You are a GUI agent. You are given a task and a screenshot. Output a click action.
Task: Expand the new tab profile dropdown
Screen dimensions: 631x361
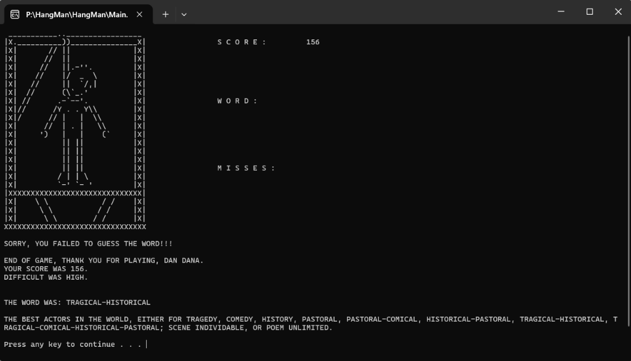coord(184,15)
